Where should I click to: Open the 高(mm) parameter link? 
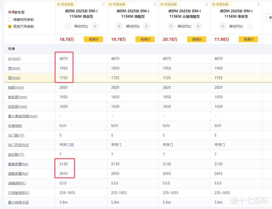(14, 78)
